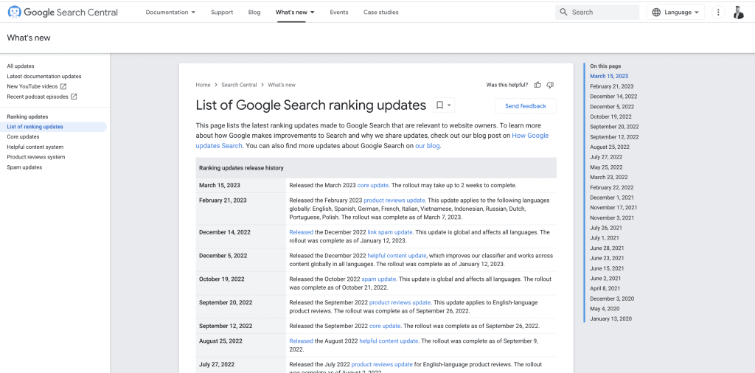Open the bookmark dropdown arrow
Image resolution: width=755 pixels, height=373 pixels.
[449, 105]
